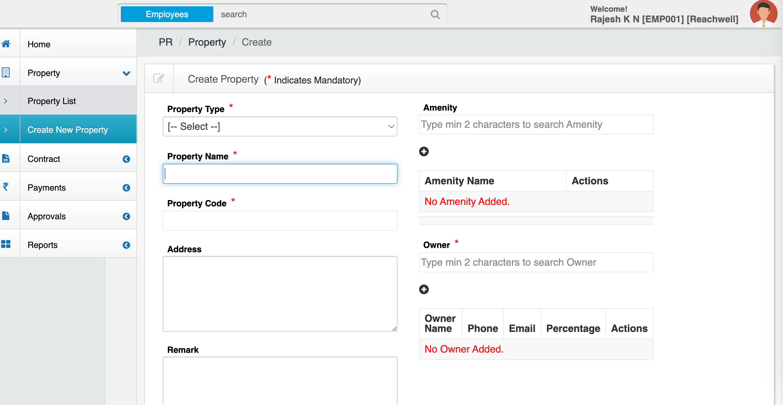The width and height of the screenshot is (783, 405).
Task: Expand the Contract menu arrow
Action: point(126,159)
